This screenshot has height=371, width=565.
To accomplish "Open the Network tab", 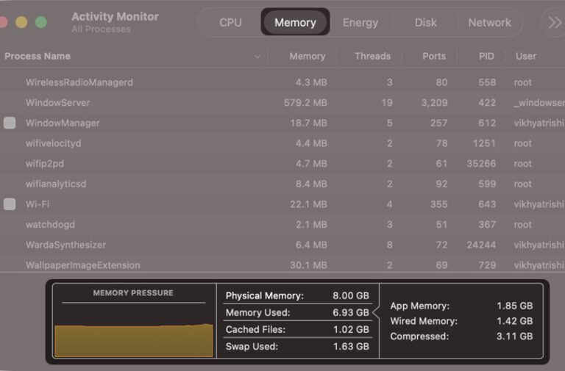I will [x=489, y=23].
